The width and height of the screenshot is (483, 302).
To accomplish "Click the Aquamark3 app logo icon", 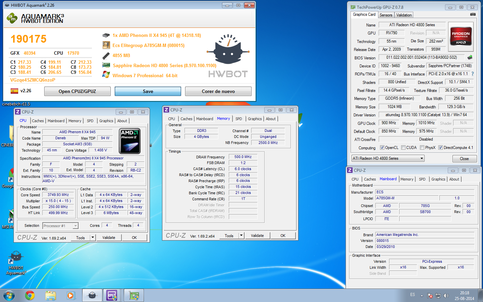I will [12, 18].
